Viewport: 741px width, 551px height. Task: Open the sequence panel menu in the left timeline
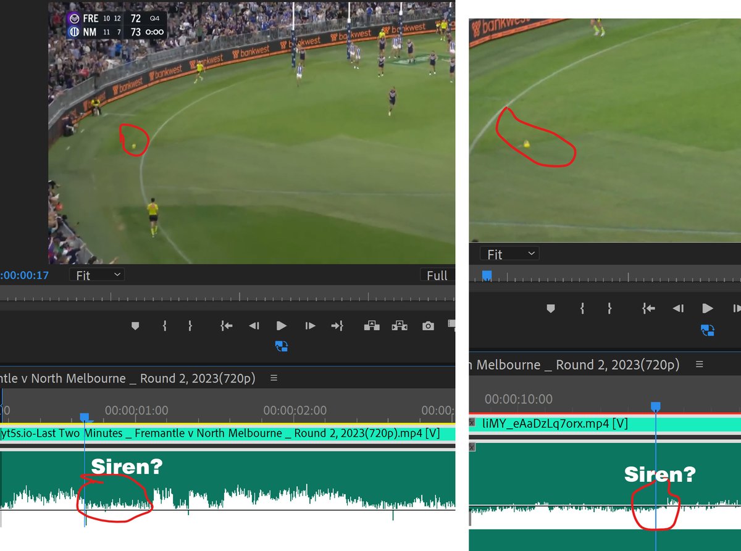tap(274, 378)
